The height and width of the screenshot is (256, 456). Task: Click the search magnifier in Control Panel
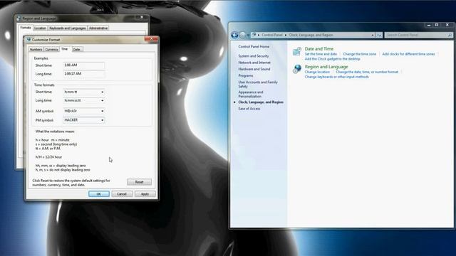pyautogui.click(x=450, y=35)
